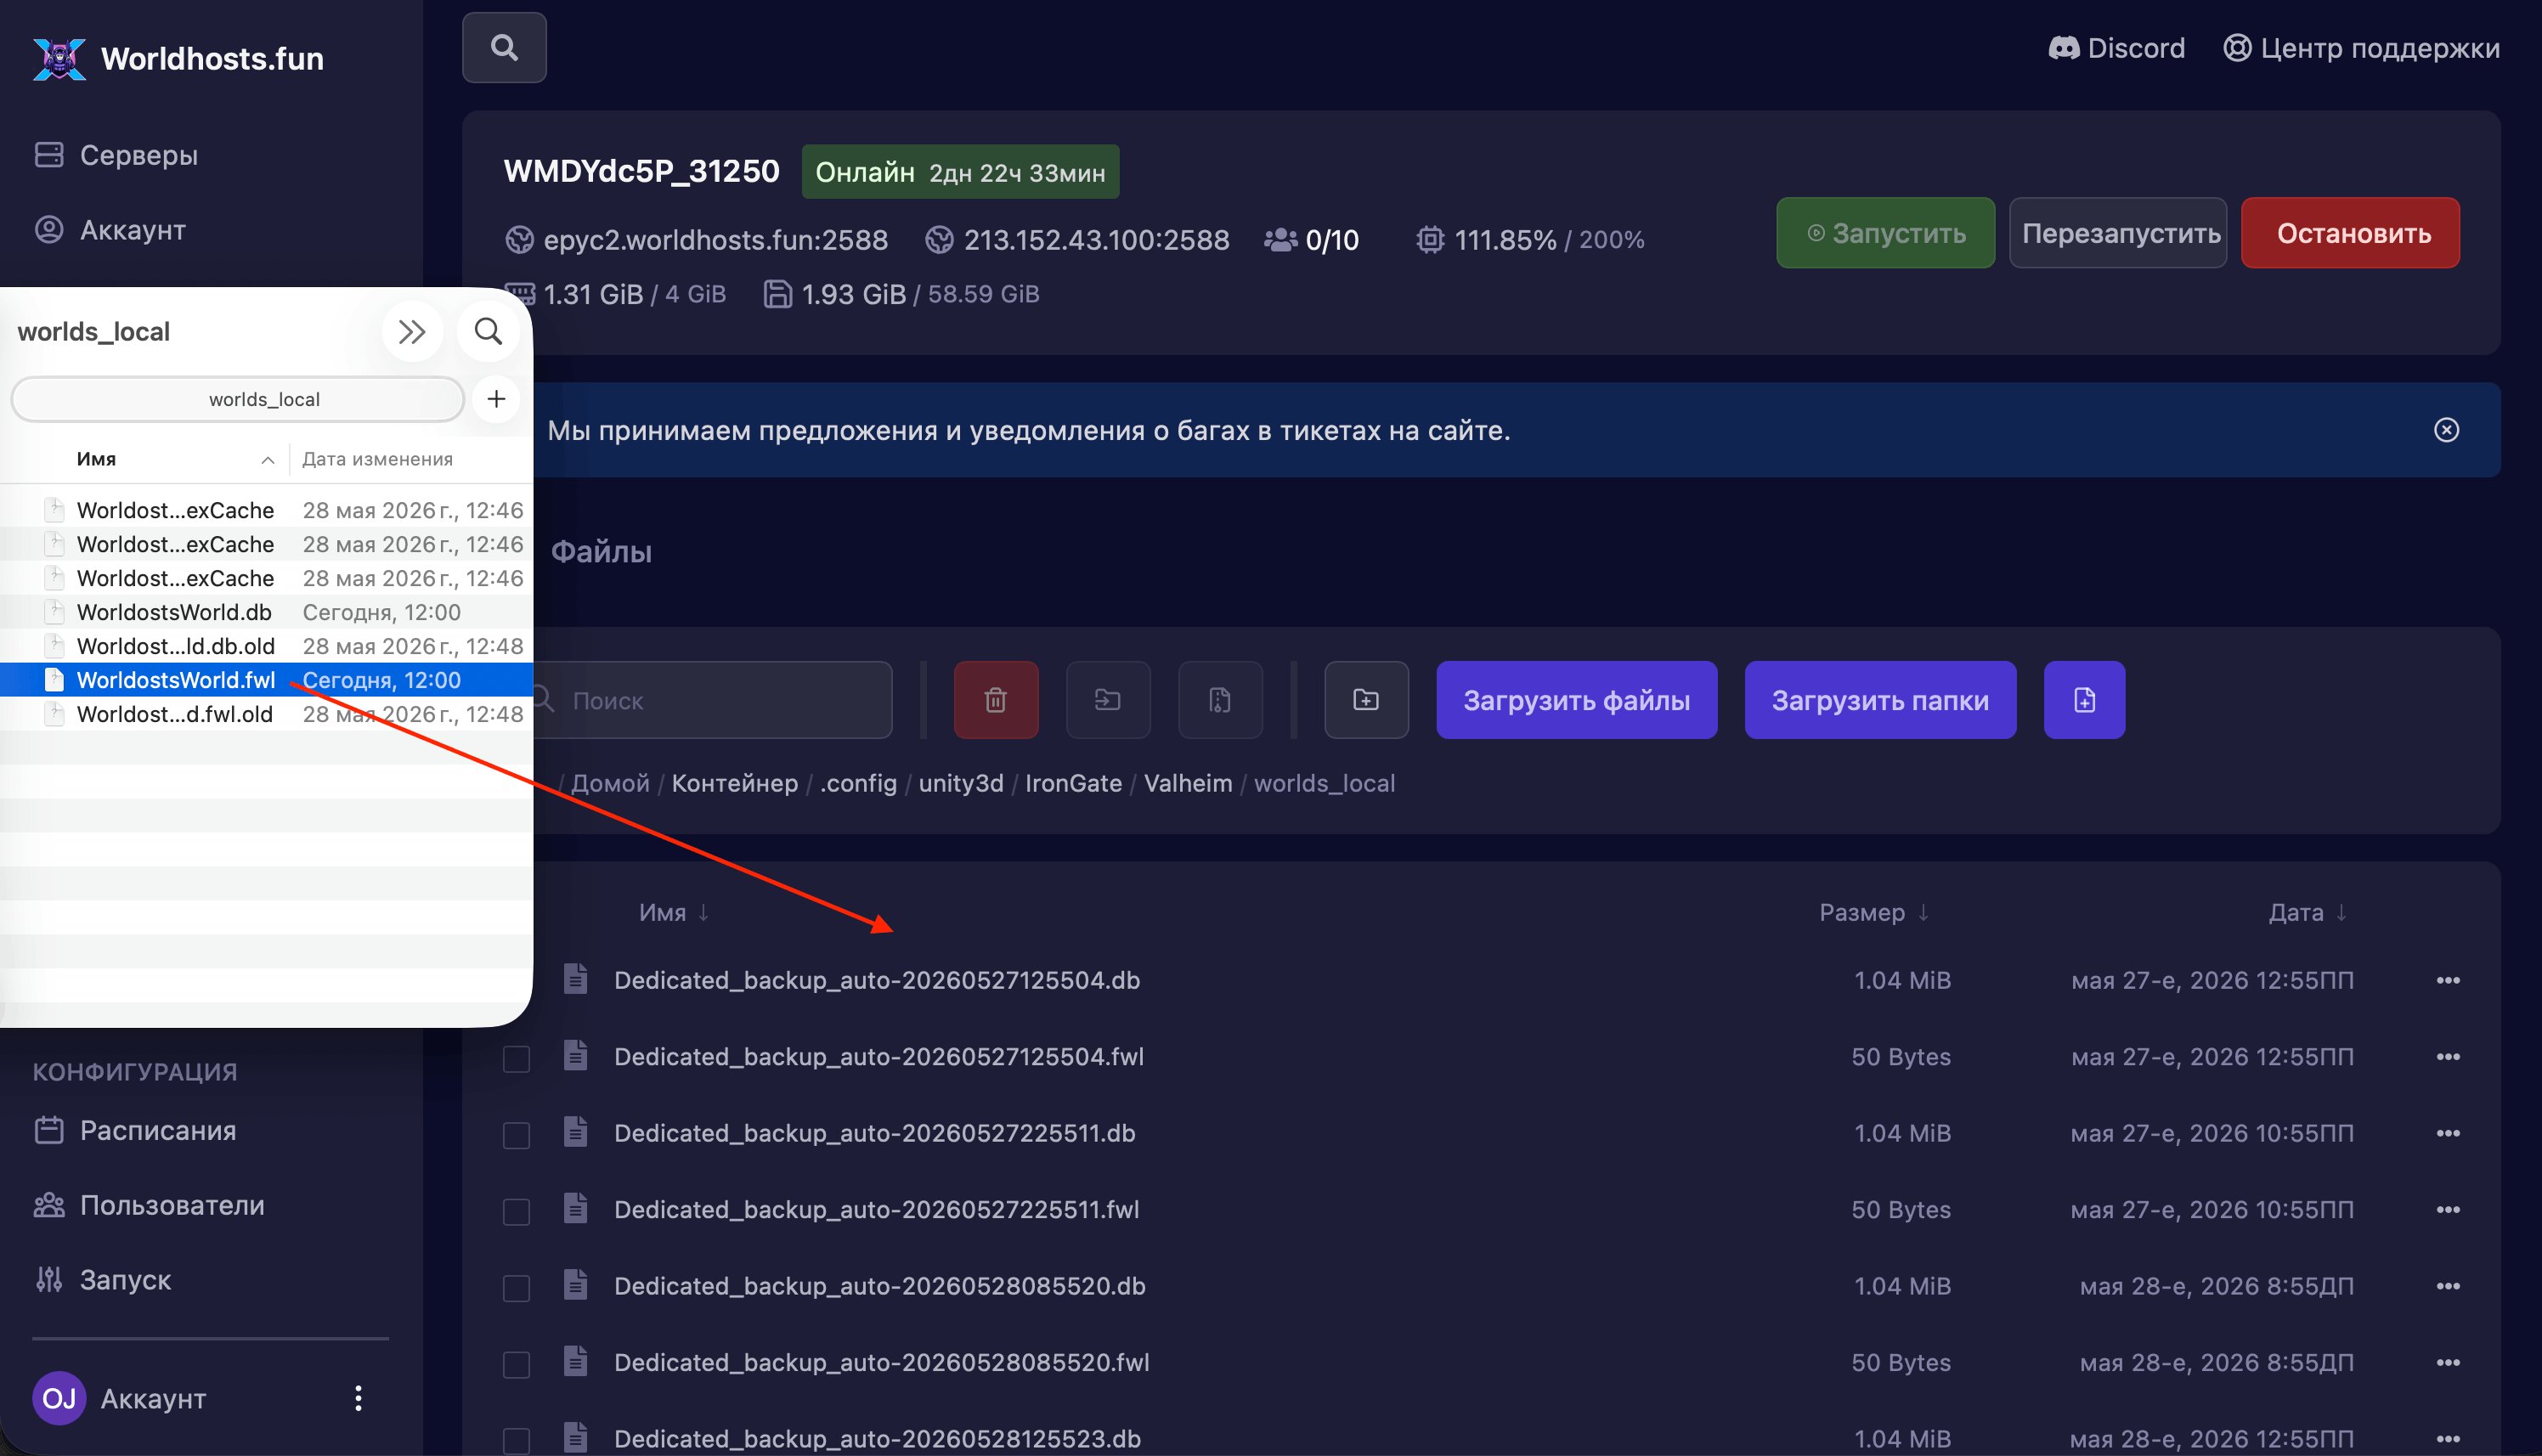Screen dimensions: 2542x1456
Task: Navigate to Valheim breadcrumb
Action: [1188, 783]
